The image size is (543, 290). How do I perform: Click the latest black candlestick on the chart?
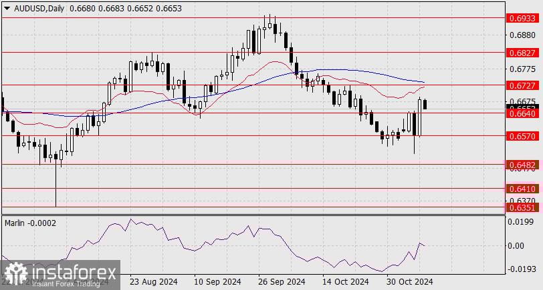425,104
